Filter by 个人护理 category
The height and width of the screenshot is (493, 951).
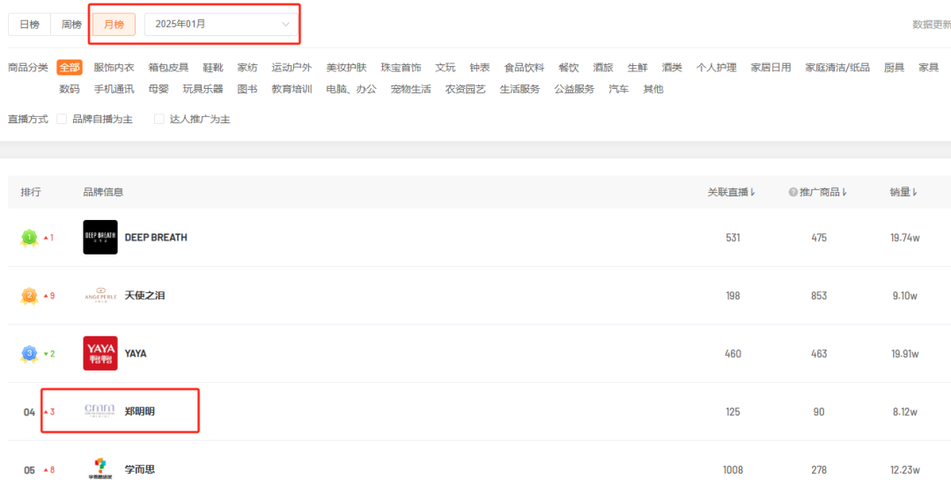point(716,67)
